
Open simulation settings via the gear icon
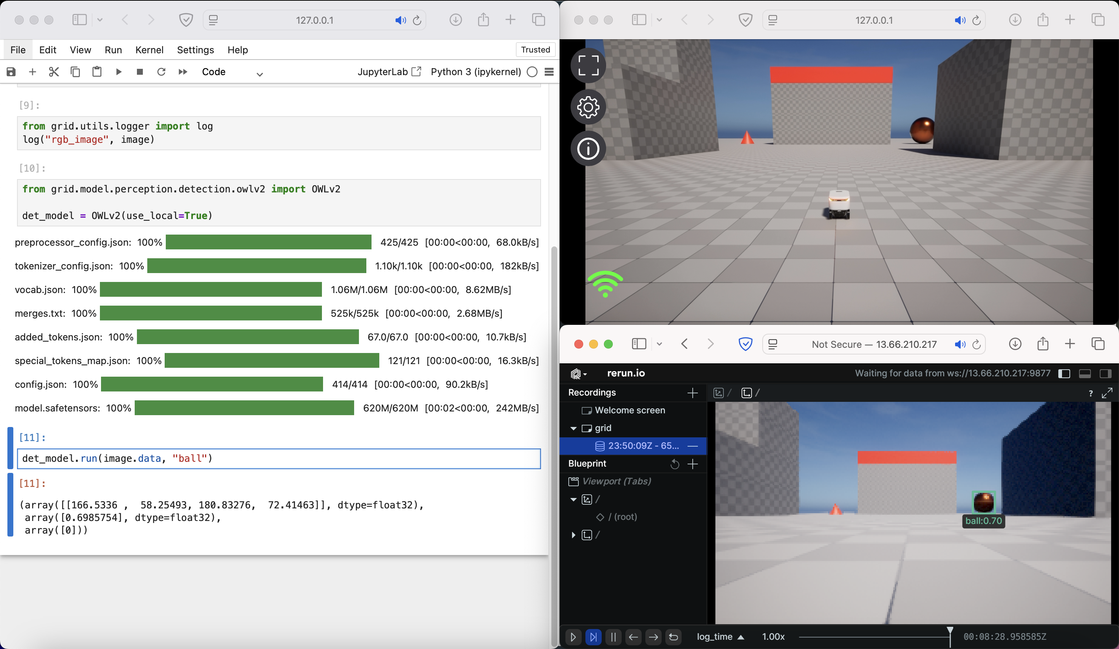(588, 107)
